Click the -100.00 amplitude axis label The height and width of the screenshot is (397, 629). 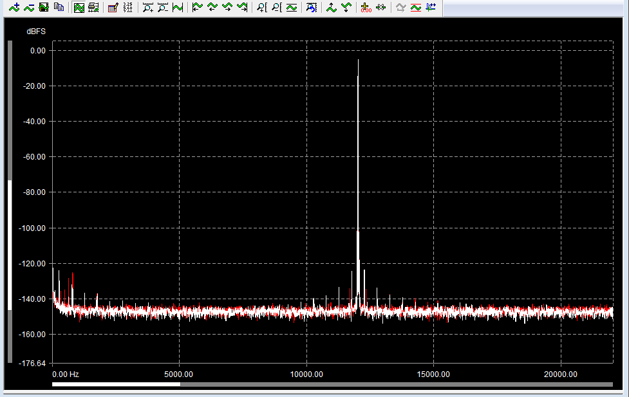point(32,228)
